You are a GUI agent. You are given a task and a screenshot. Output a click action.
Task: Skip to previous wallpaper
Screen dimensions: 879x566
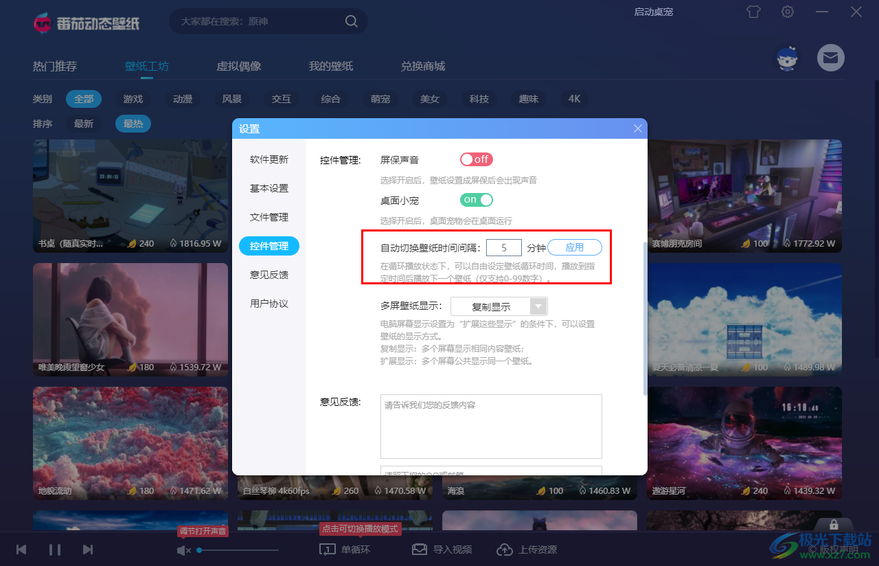[21, 550]
